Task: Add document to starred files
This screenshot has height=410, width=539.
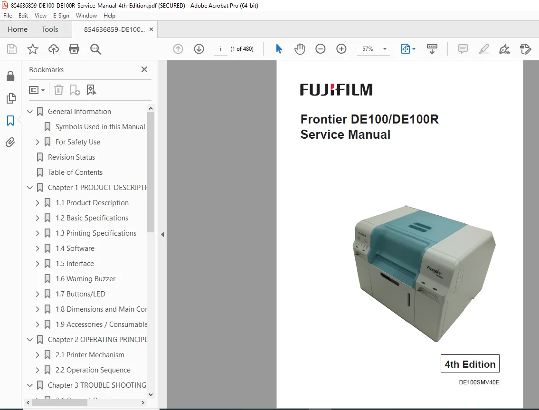Action: [x=33, y=49]
